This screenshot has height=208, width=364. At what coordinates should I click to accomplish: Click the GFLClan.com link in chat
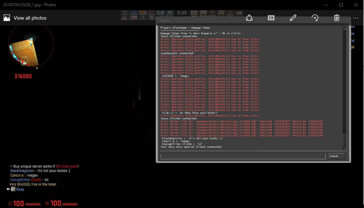tap(67, 166)
